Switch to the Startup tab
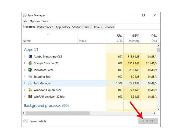The width and height of the screenshot is (177, 139). point(77,27)
